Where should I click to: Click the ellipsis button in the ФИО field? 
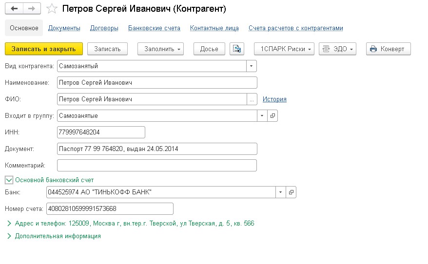(x=252, y=99)
